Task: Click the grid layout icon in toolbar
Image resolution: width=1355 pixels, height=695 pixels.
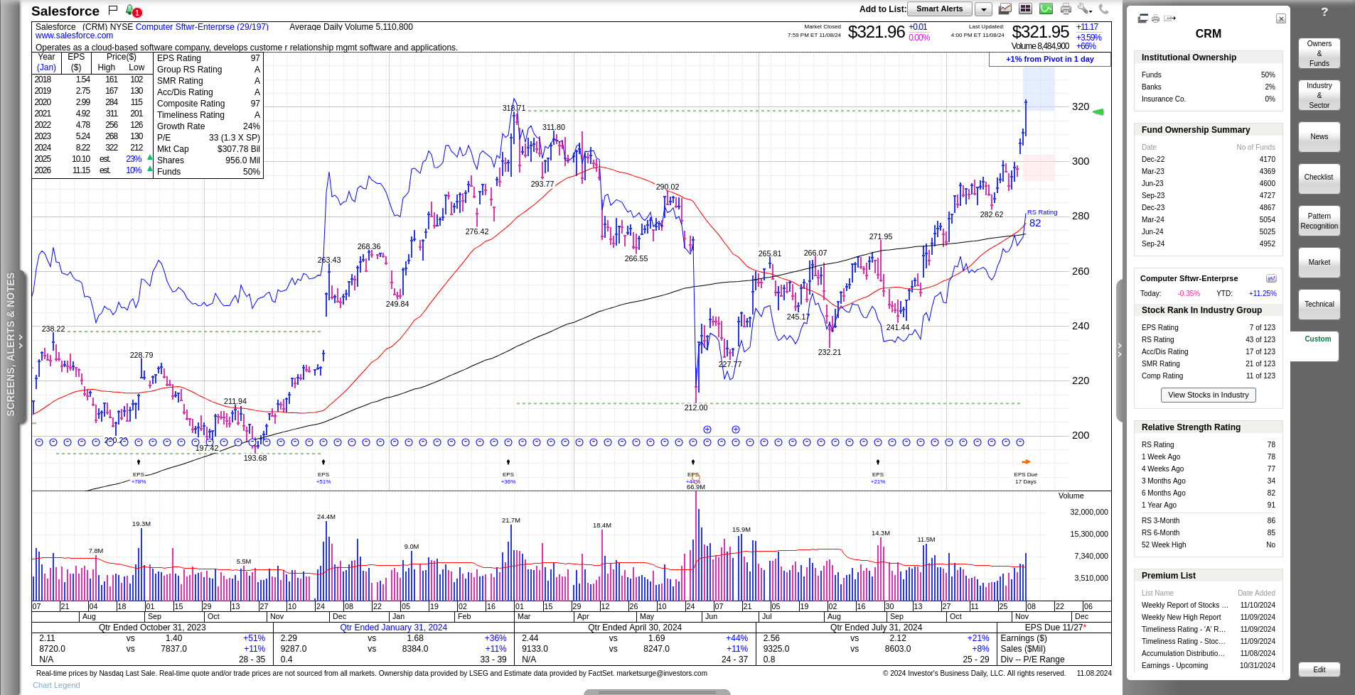Action: point(1025,9)
